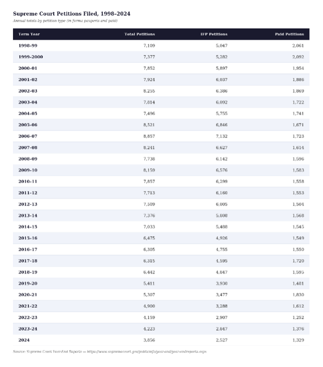Click total petitions value 3,856
The width and height of the screenshot is (323, 367).
pyautogui.click(x=149, y=340)
